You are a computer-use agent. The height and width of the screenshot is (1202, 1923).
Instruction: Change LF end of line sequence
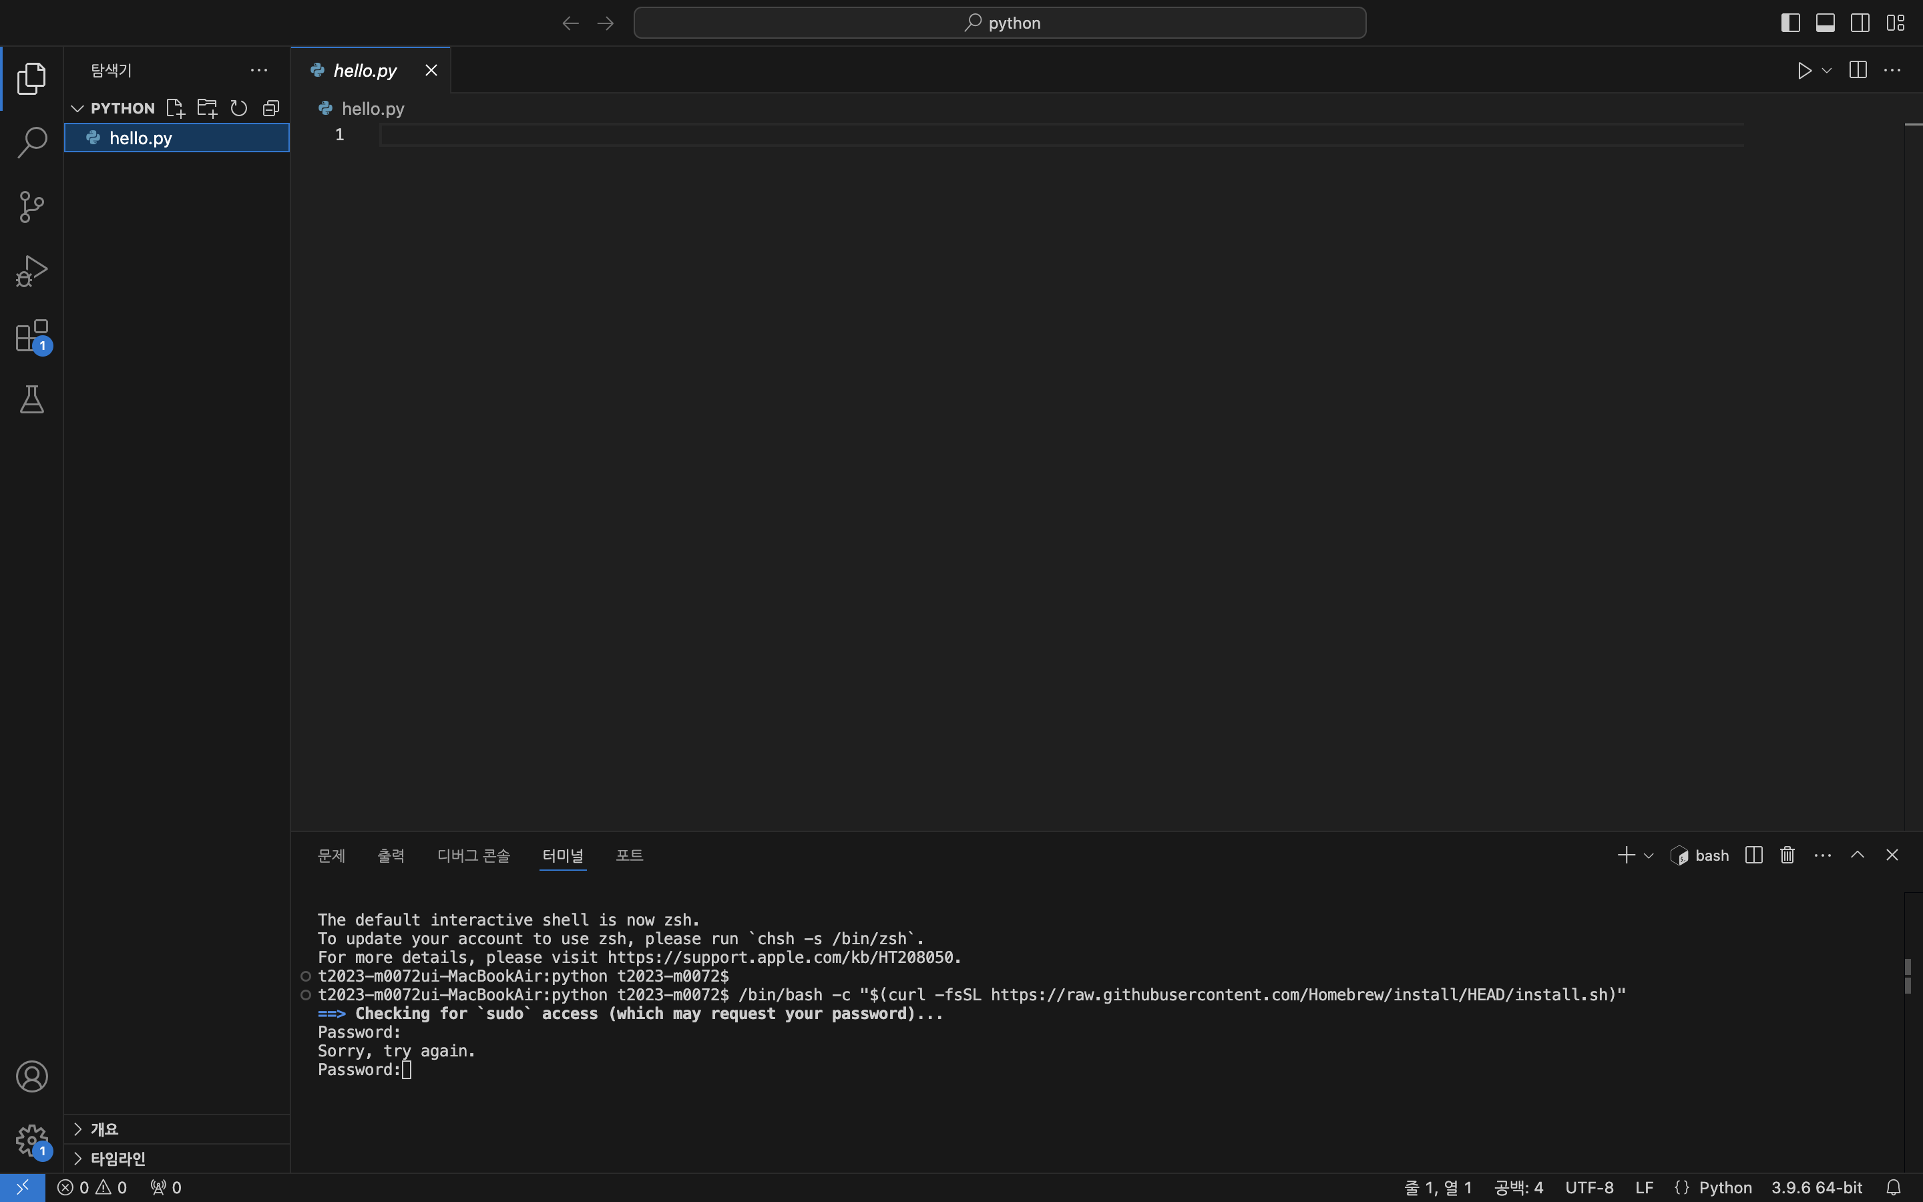[x=1645, y=1188]
